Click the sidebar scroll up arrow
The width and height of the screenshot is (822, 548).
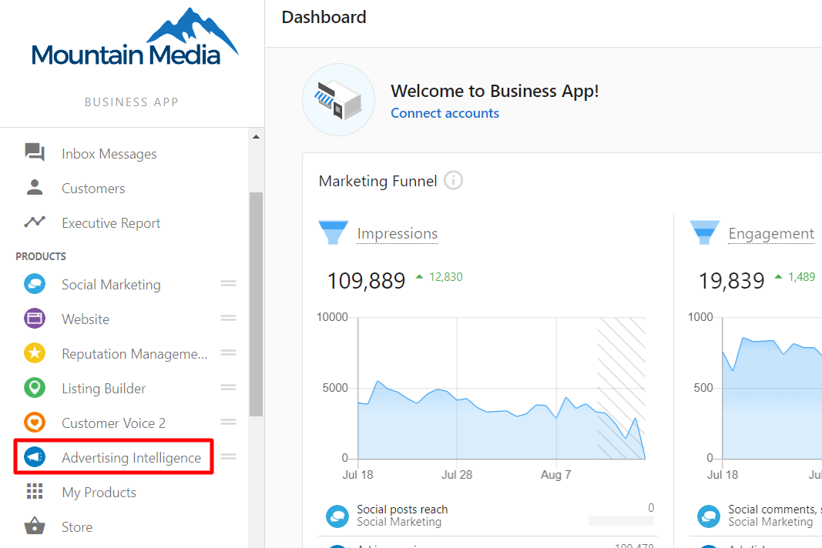coord(256,137)
